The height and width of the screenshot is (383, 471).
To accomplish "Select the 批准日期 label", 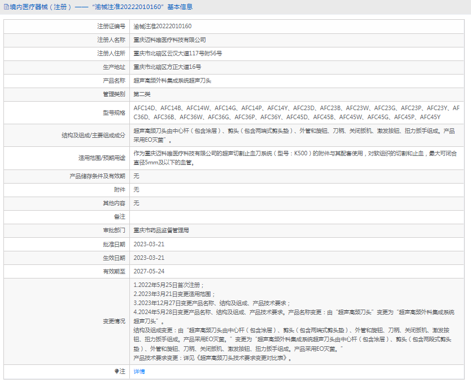I will click(114, 244).
